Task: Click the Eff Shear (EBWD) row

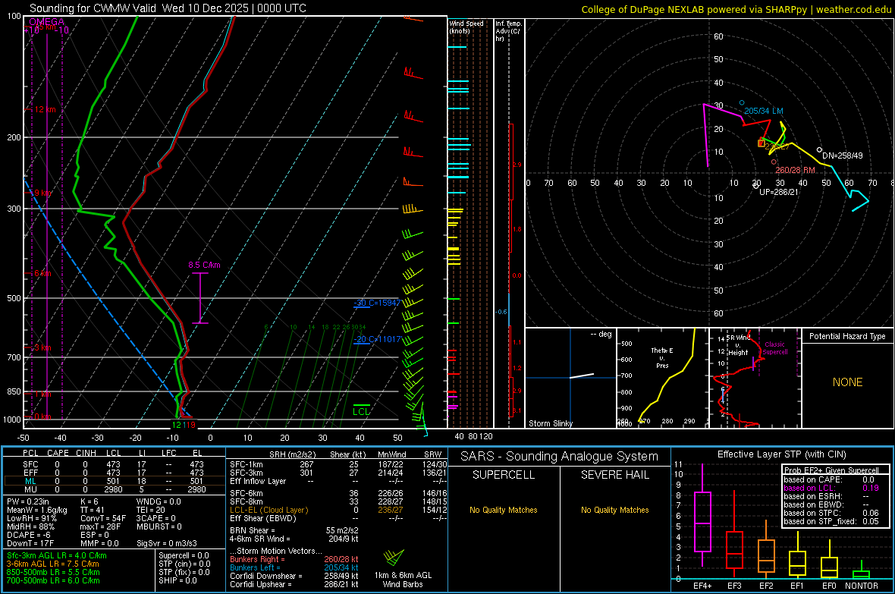Action: pos(338,518)
